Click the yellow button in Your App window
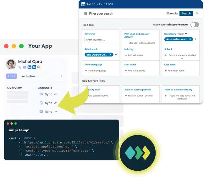The width and height of the screenshot is (204, 177). point(14,46)
